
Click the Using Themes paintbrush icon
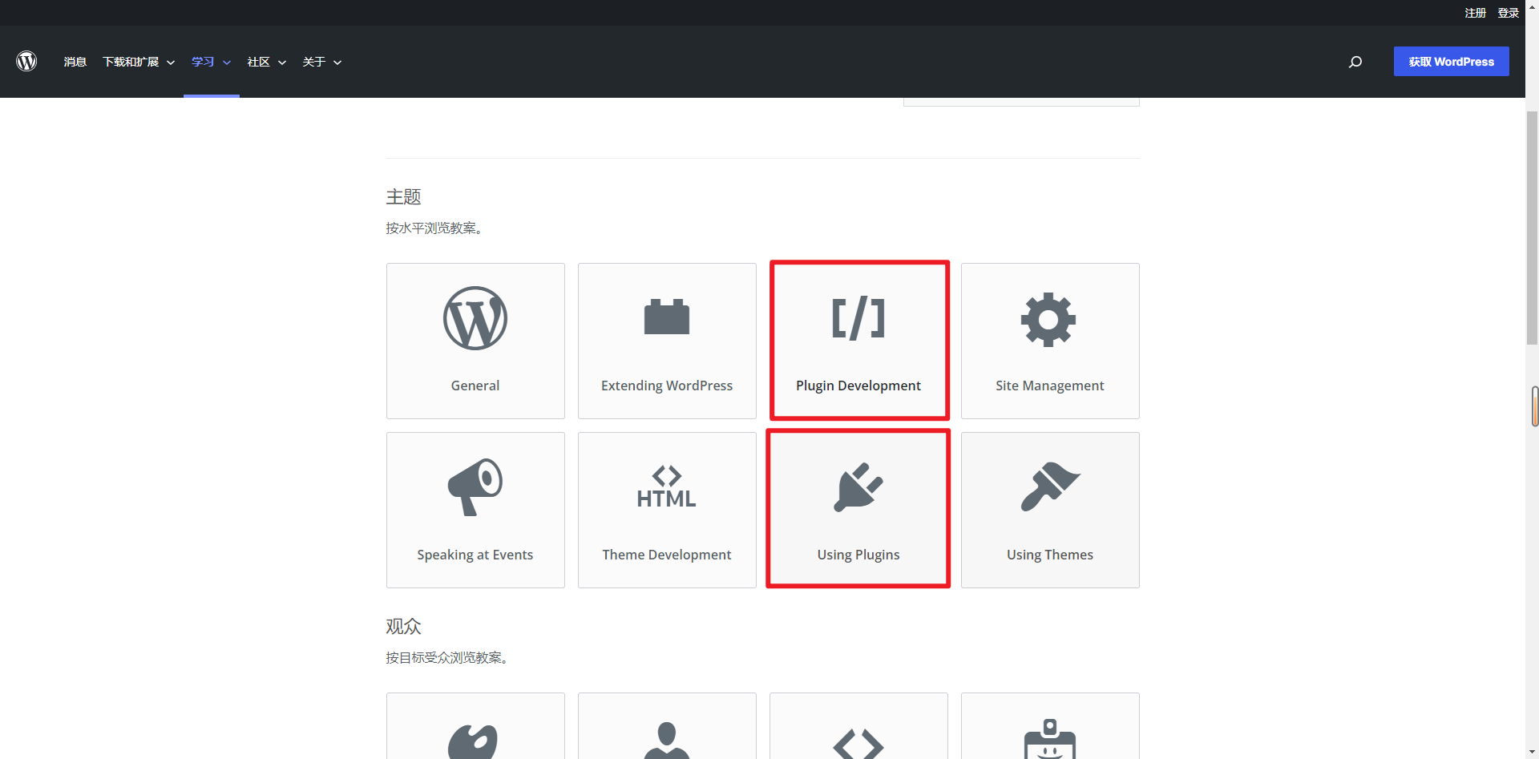pyautogui.click(x=1050, y=486)
